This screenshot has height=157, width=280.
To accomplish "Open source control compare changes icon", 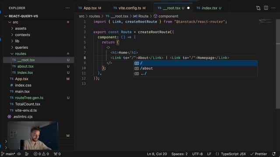I will pyautogui.click(x=258, y=8).
